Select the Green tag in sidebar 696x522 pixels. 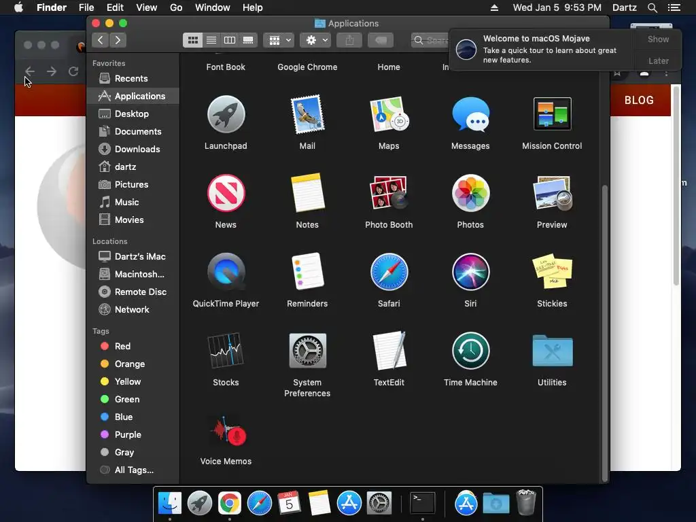point(133,400)
